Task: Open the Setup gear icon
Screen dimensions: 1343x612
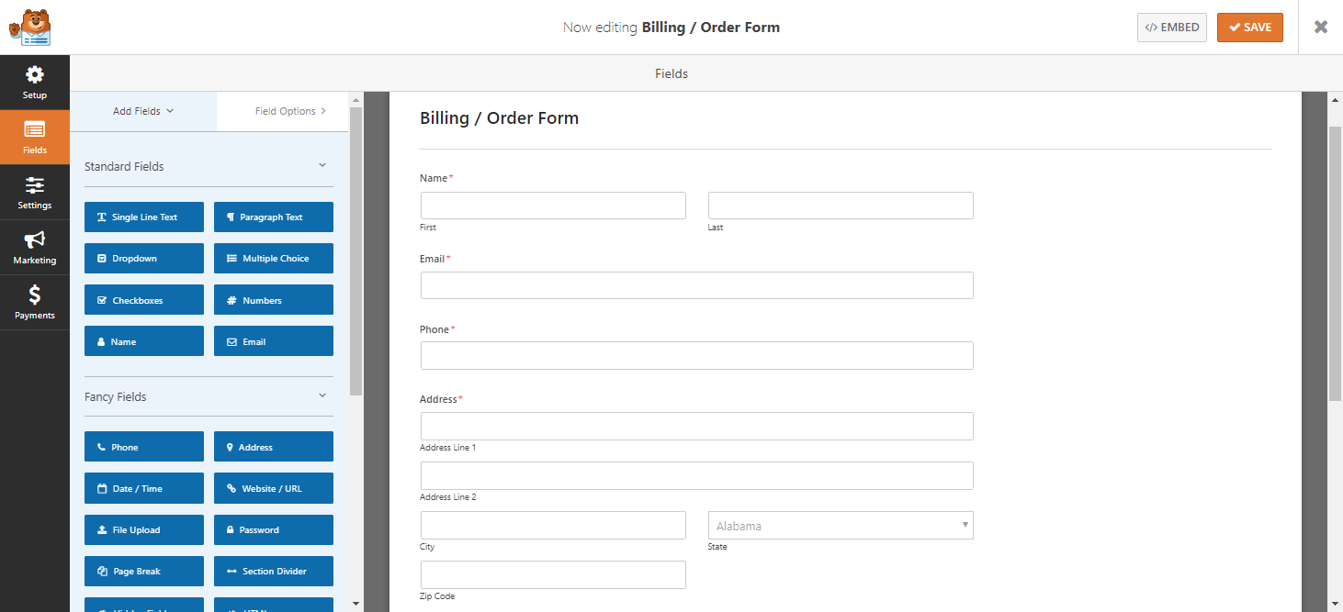Action: [x=34, y=75]
